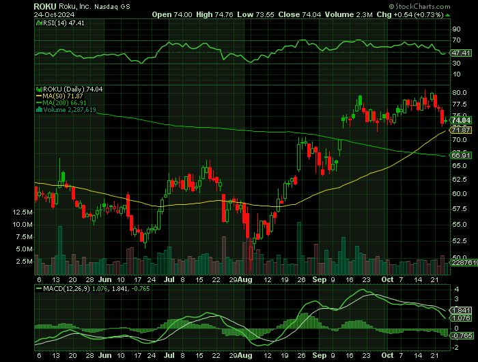Click the 47.41 RSI value tag on the axis
Image resolution: width=478 pixels, height=362 pixels.
pos(461,53)
